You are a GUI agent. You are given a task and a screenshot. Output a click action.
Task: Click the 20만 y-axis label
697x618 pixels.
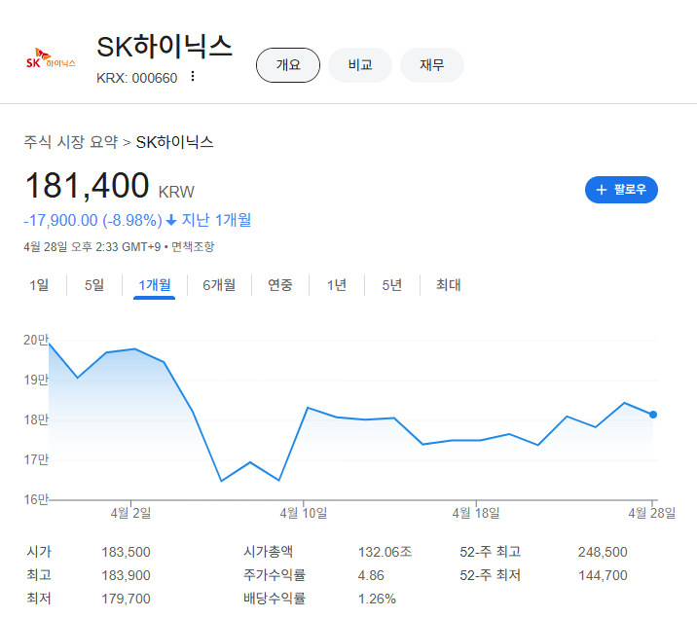(36, 340)
